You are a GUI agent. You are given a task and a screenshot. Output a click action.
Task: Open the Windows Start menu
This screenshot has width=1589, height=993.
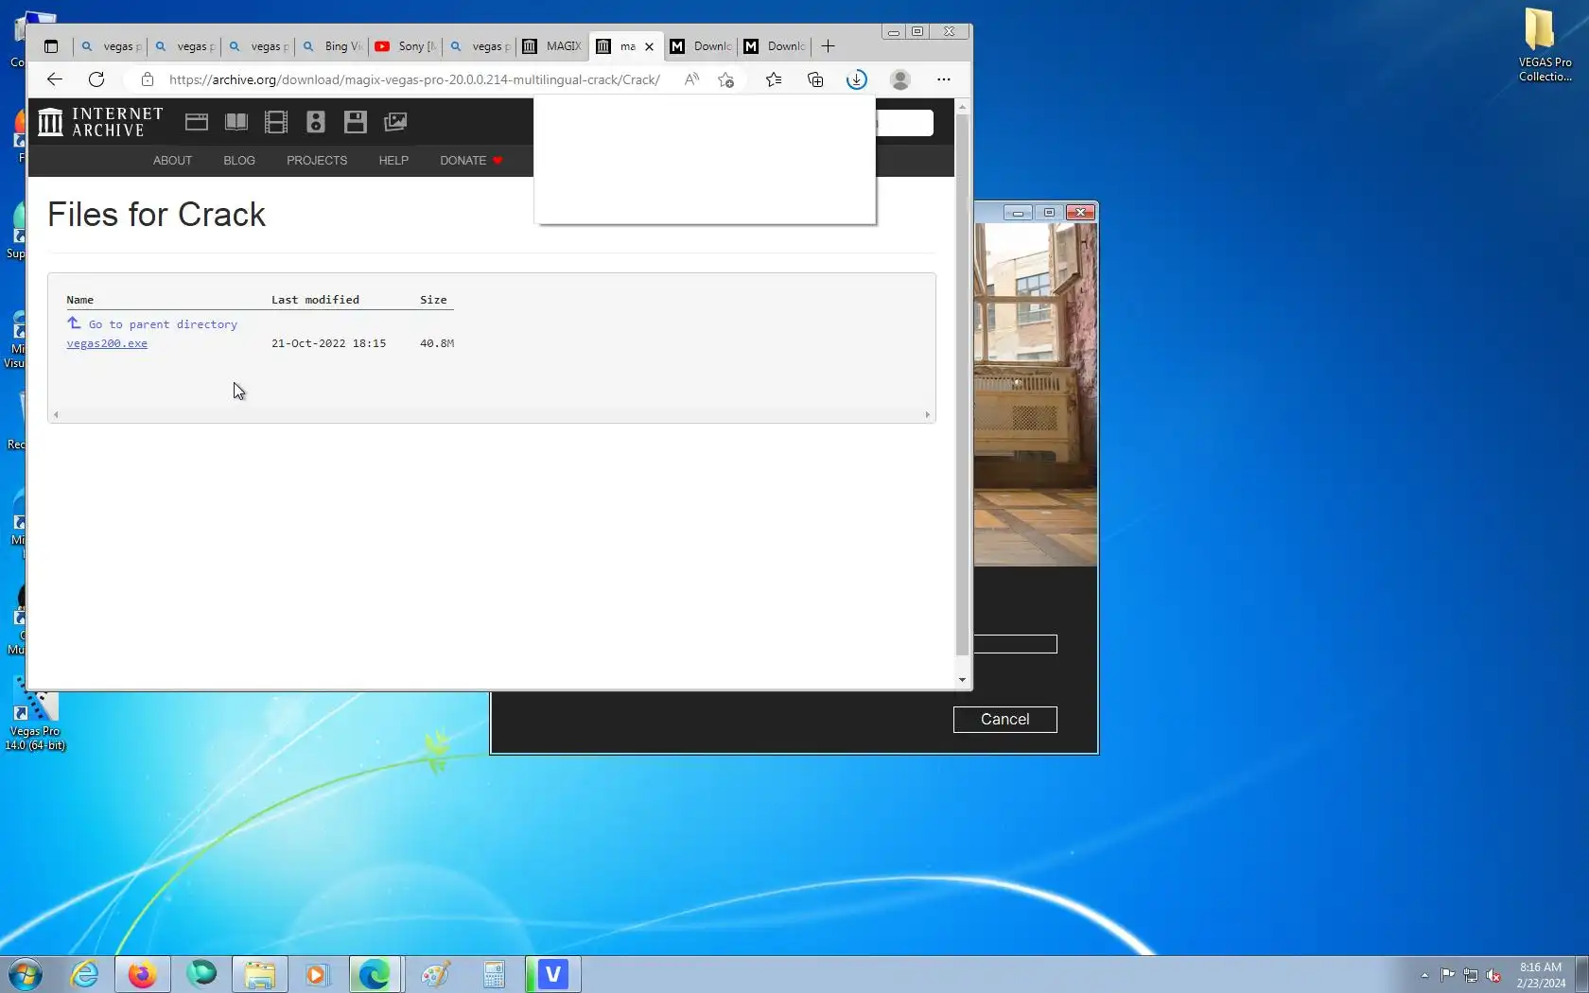point(26,974)
